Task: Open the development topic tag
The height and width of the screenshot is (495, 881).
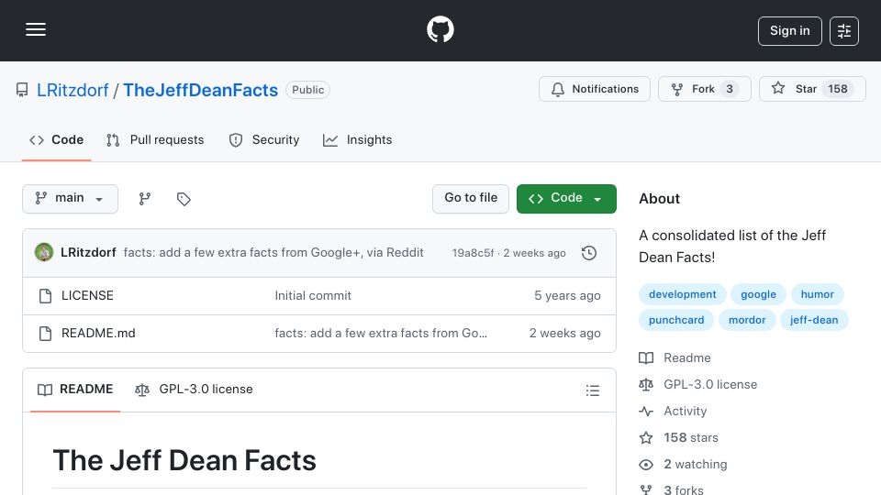Action: (682, 294)
